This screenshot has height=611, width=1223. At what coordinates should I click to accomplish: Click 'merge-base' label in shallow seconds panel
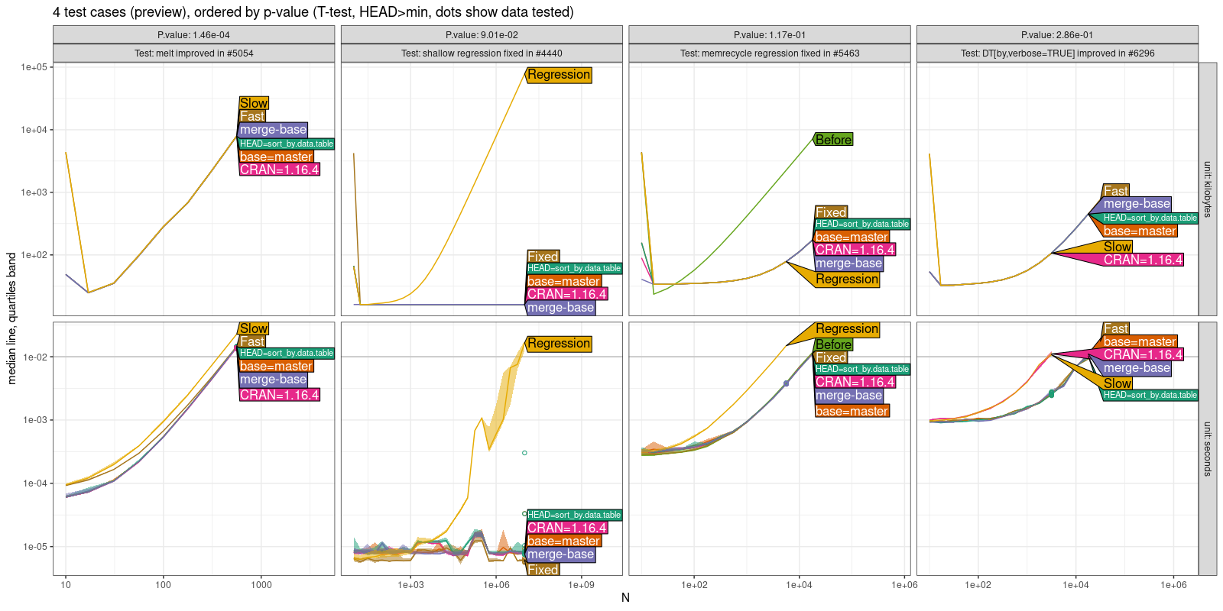coord(560,554)
